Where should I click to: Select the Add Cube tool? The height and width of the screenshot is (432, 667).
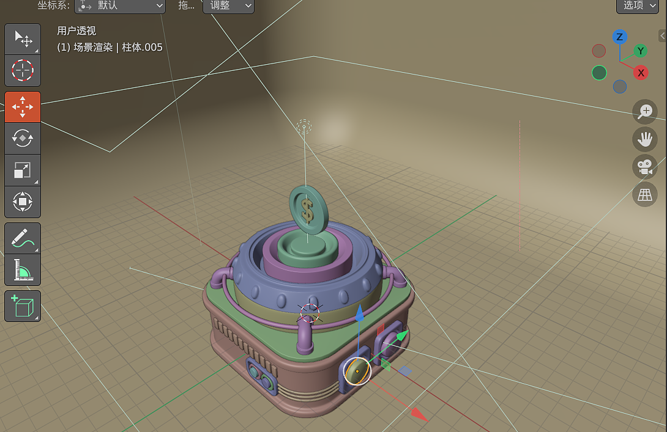coord(22,306)
